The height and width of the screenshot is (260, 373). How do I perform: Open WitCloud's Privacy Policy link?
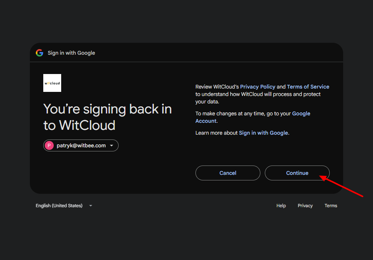coord(258,87)
